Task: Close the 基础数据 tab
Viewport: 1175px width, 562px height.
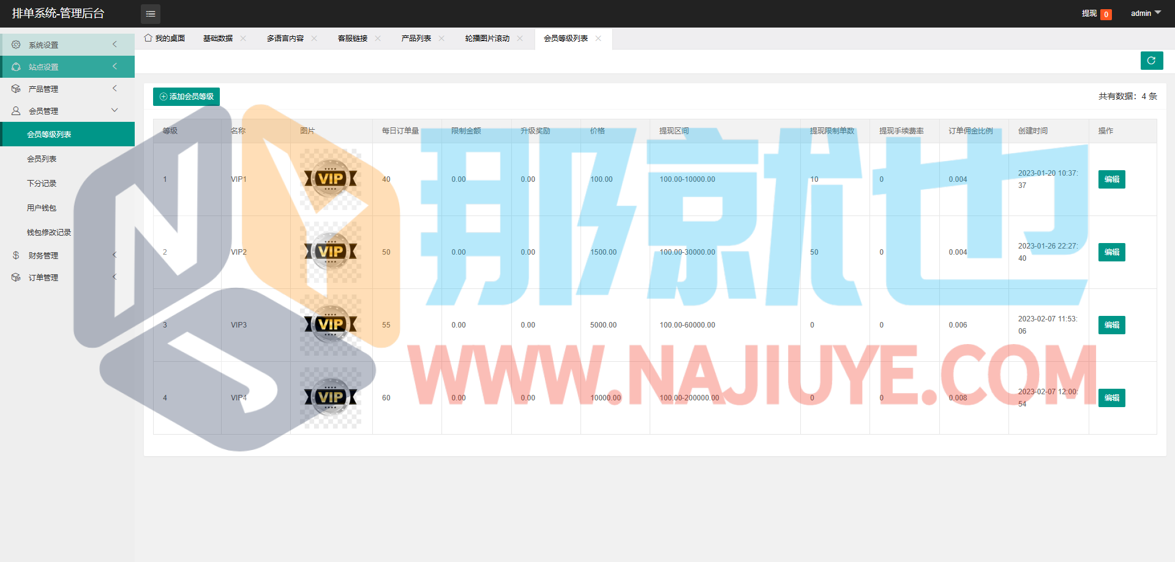Action: [x=243, y=38]
